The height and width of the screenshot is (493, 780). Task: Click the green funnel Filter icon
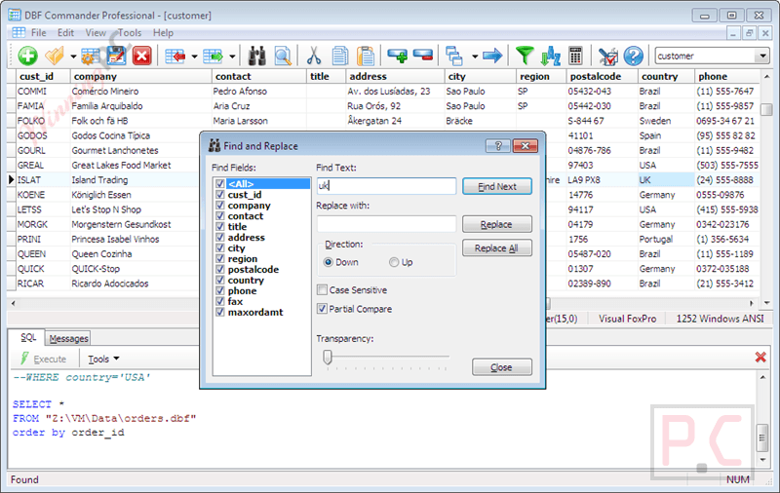525,57
